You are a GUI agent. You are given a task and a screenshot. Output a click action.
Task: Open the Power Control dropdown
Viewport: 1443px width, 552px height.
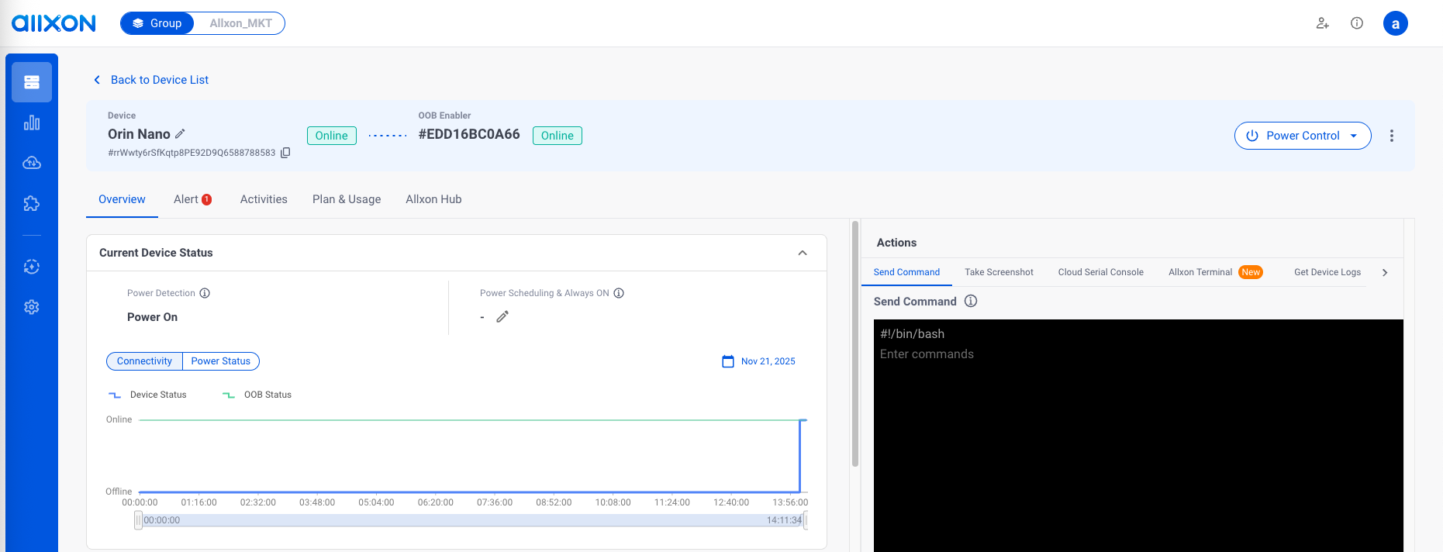coord(1303,136)
